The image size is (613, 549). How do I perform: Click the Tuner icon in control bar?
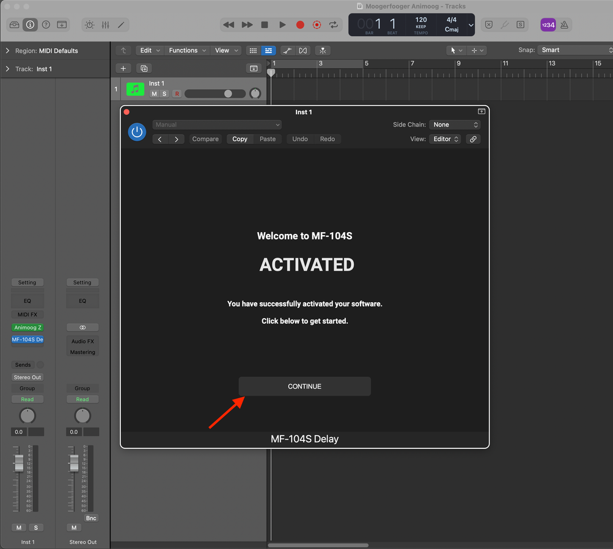click(505, 24)
